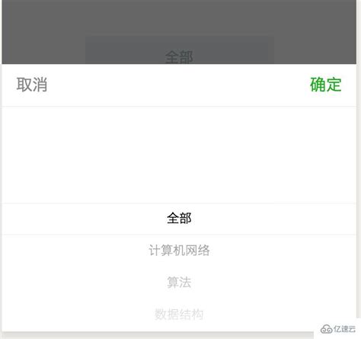Click the dimmed 全部 selector behind the overlay
361x339 pixels.
[179, 56]
